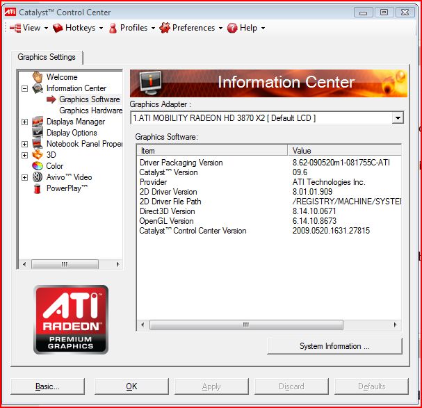The image size is (422, 408).
Task: Select Display Options in the tree
Action: [72, 133]
